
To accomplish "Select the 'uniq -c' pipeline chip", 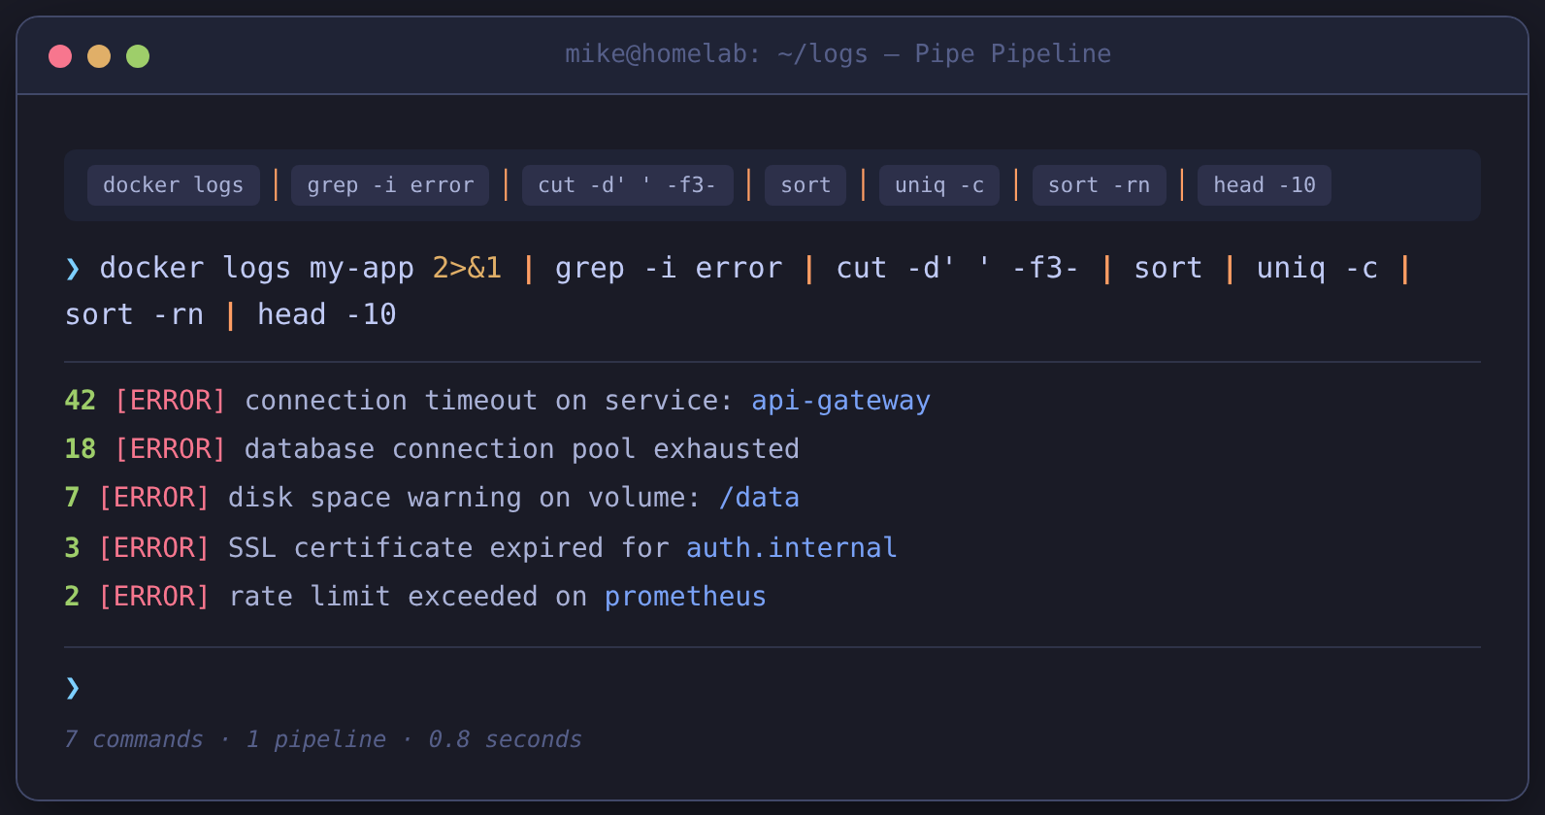I will click(x=939, y=185).
